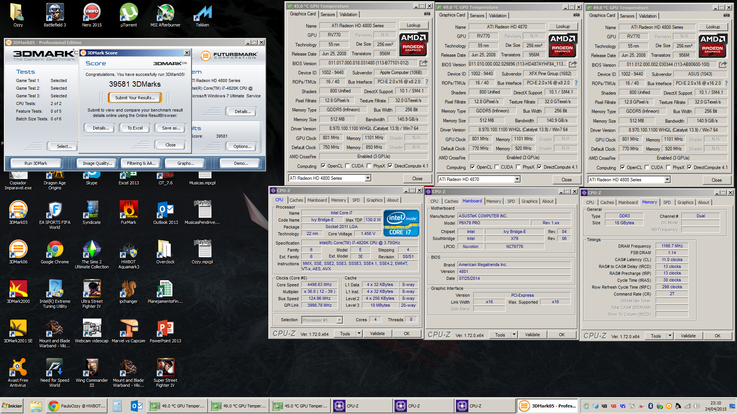Toggle OpenCL checkbox in second GPU-Z window
This screenshot has width=737, height=414.
473,167
